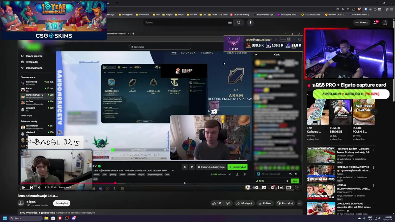The height and width of the screenshot is (222, 395).
Task: Open options for PRZEGLĄD TIKTOKA Z XAYOO
Action: (x=374, y=167)
